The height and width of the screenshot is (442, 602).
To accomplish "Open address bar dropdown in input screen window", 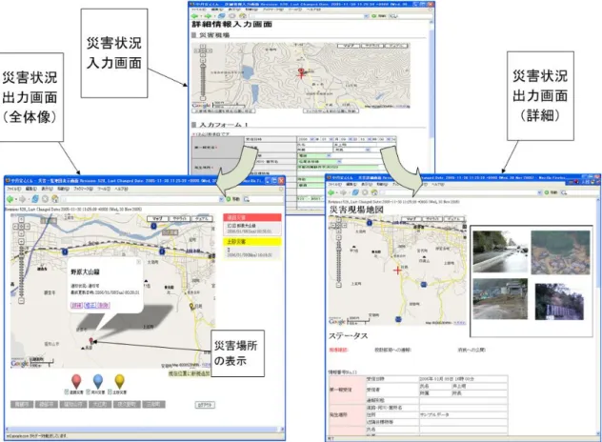I will click(366, 16).
